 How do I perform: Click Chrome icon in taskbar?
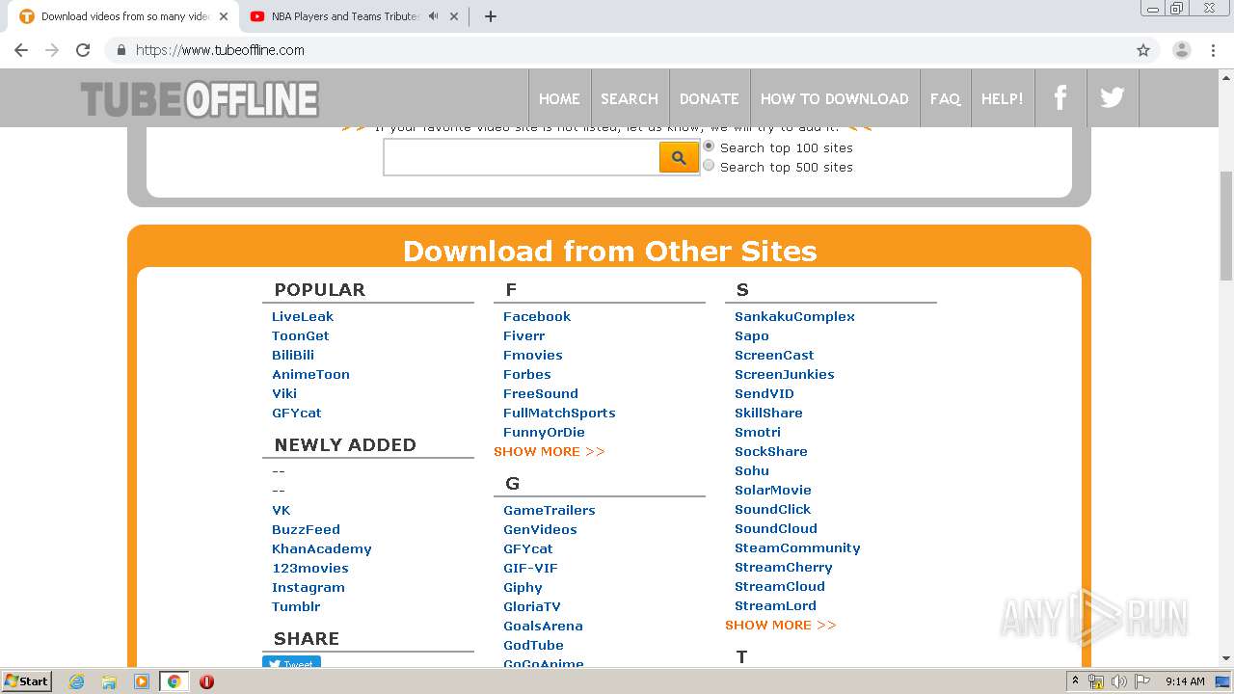tap(174, 681)
